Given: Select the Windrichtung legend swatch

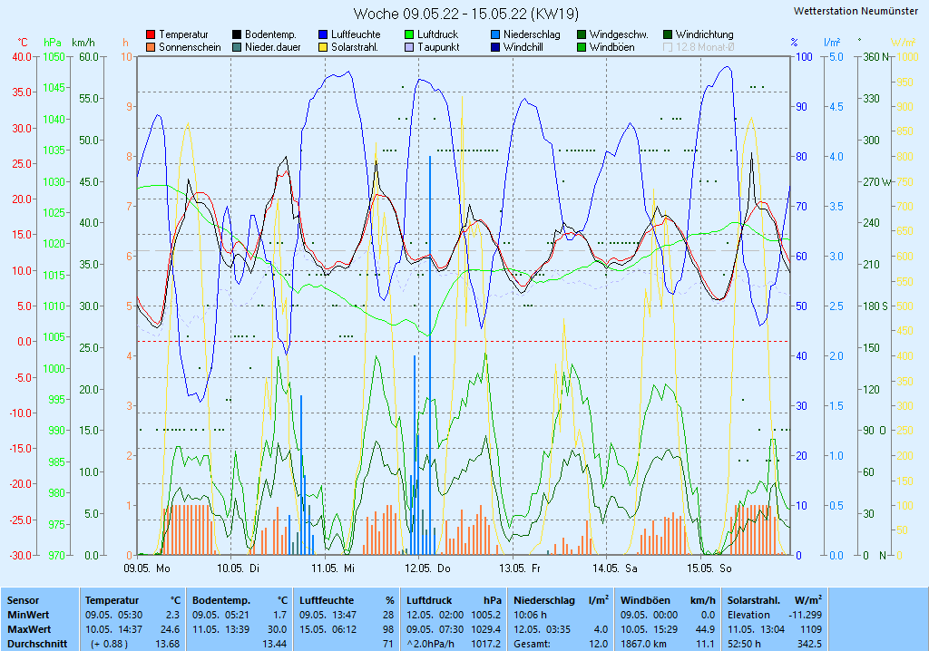Looking at the screenshot, I should 668,35.
